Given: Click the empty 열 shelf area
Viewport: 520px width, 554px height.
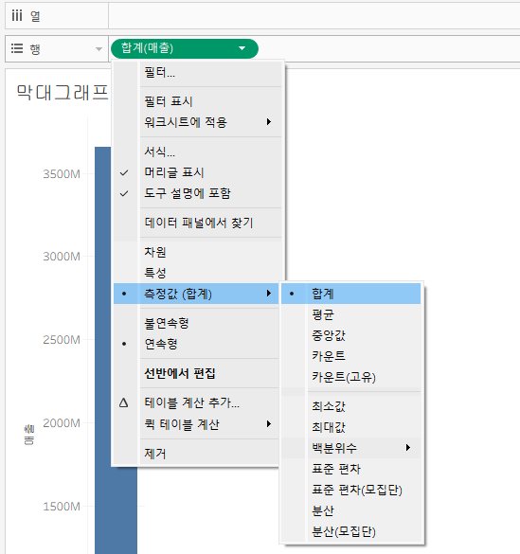Looking at the screenshot, I should click(314, 16).
